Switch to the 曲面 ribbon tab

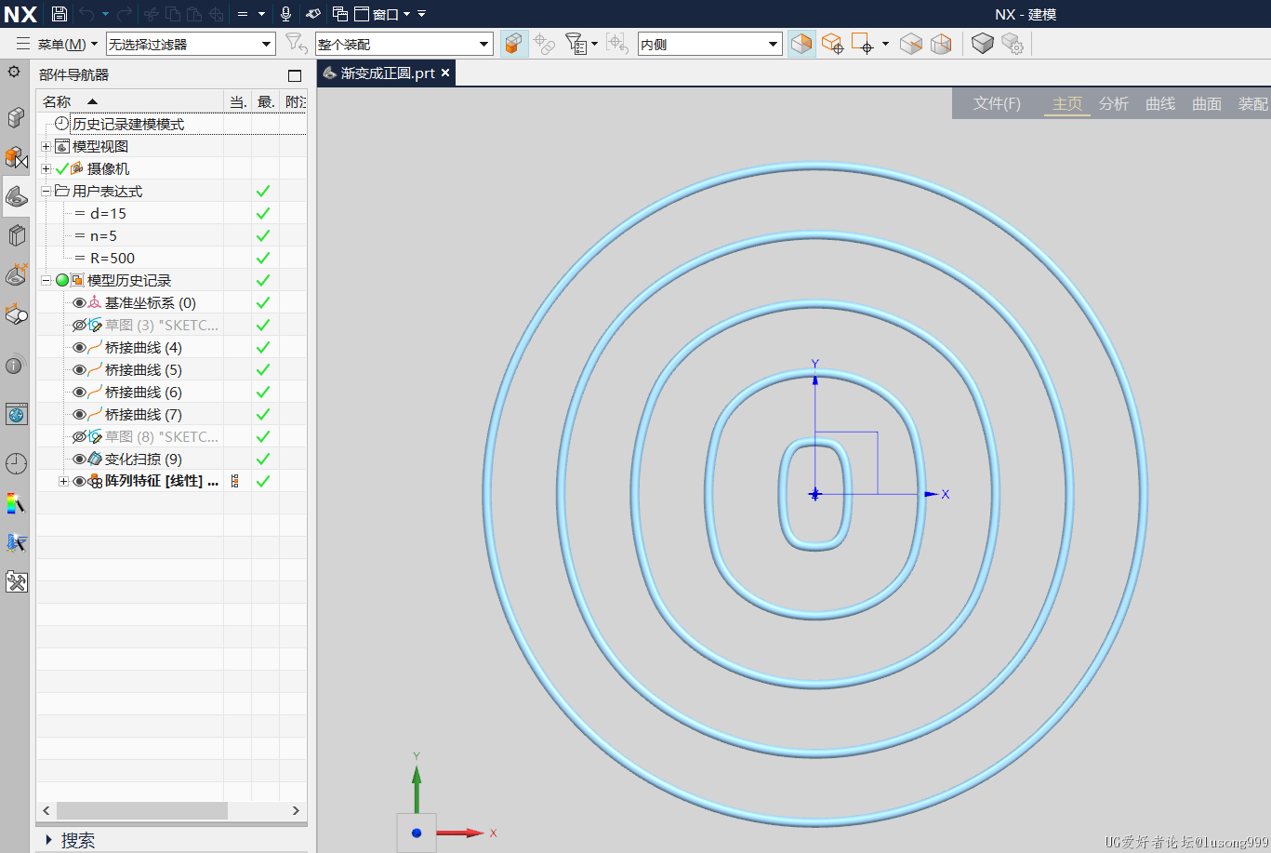[1207, 103]
